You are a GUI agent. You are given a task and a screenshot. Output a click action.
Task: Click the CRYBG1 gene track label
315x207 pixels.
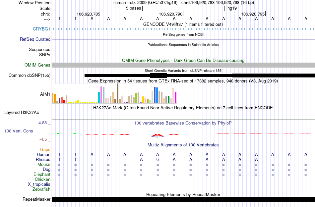(41, 29)
